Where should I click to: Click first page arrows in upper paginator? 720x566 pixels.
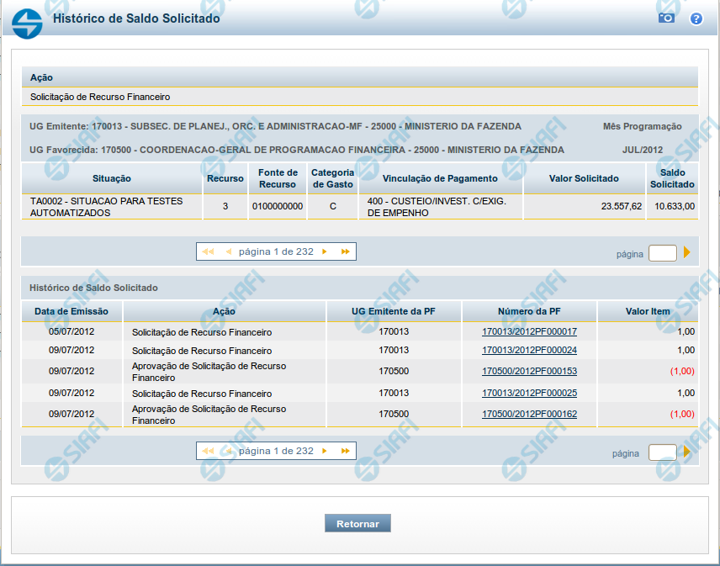[x=208, y=251]
